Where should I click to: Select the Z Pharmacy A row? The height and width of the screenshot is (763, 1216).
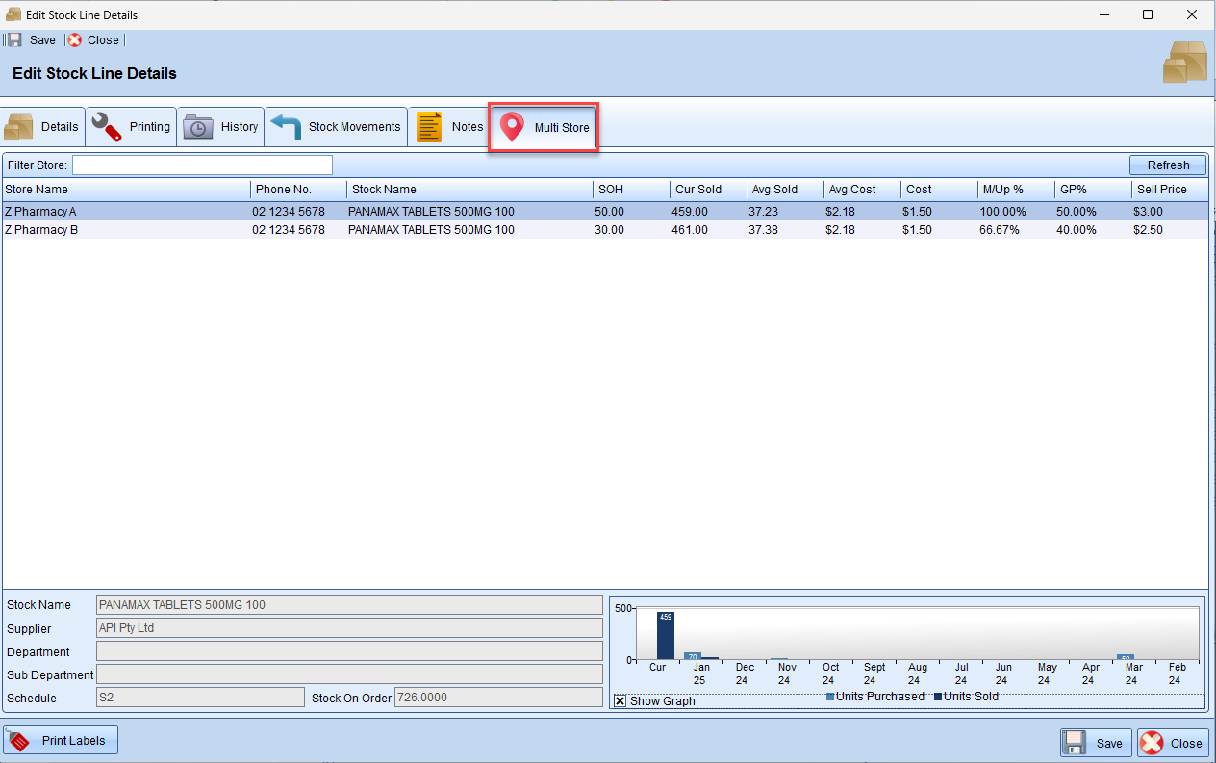coord(605,212)
